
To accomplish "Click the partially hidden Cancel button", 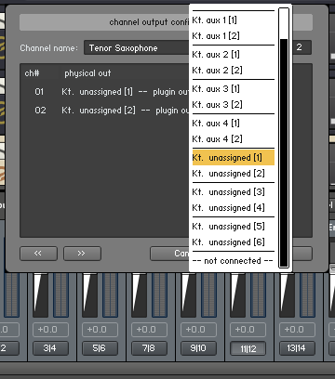I will click(x=169, y=254).
